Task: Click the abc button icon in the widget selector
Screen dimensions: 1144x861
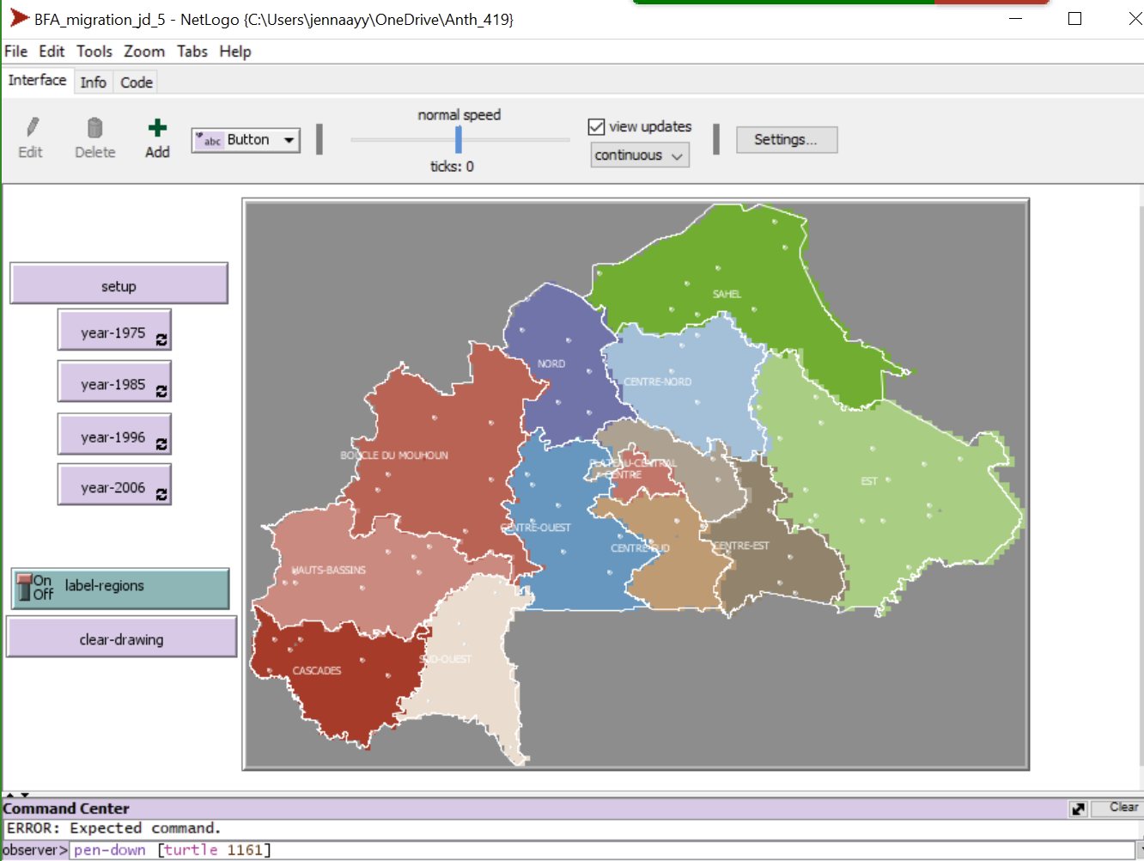Action: click(x=211, y=139)
